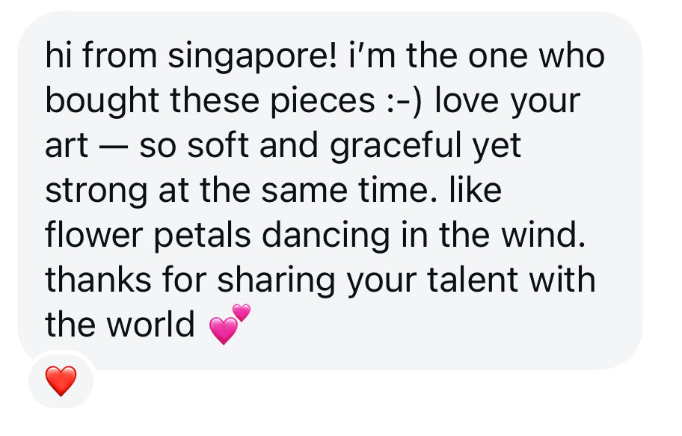This screenshot has width=682, height=436.
Task: Click the word "time." in the message
Action: (409, 191)
